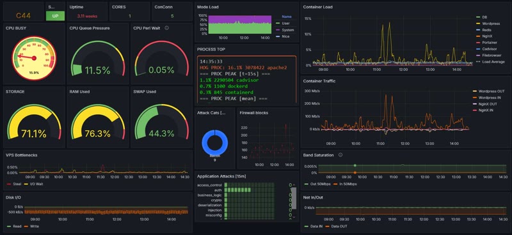Click the ConConn value 5
512x235 pixels.
[172, 16]
